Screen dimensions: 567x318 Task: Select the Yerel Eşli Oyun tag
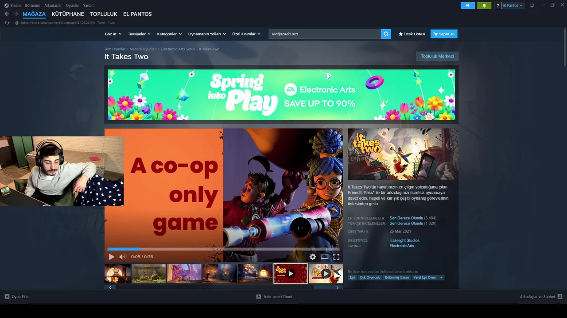click(x=424, y=277)
